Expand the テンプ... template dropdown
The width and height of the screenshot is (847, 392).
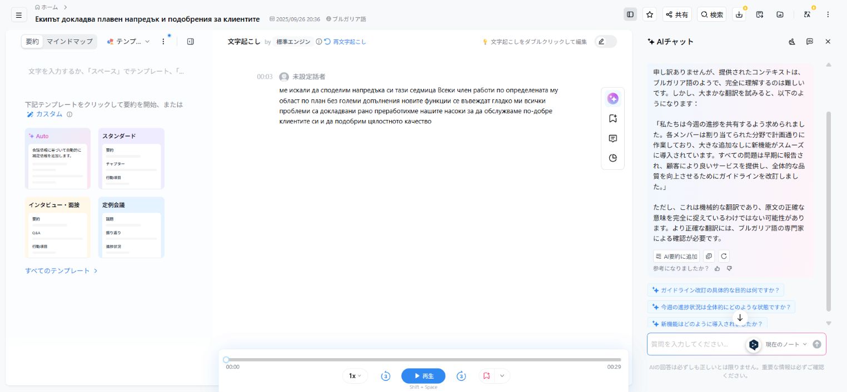pyautogui.click(x=128, y=42)
